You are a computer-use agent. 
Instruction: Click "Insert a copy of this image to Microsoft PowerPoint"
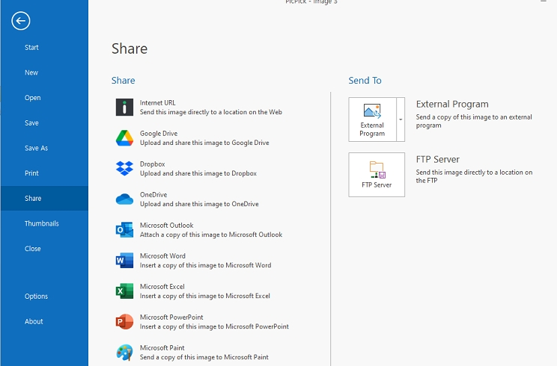215,326
